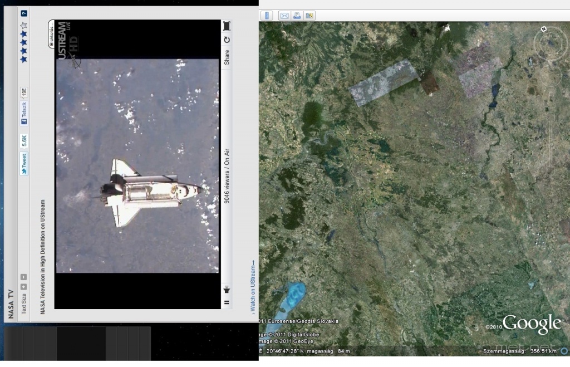This screenshot has height=367, width=570.
Task: Open the Watch on UStream link
Action: [253, 285]
